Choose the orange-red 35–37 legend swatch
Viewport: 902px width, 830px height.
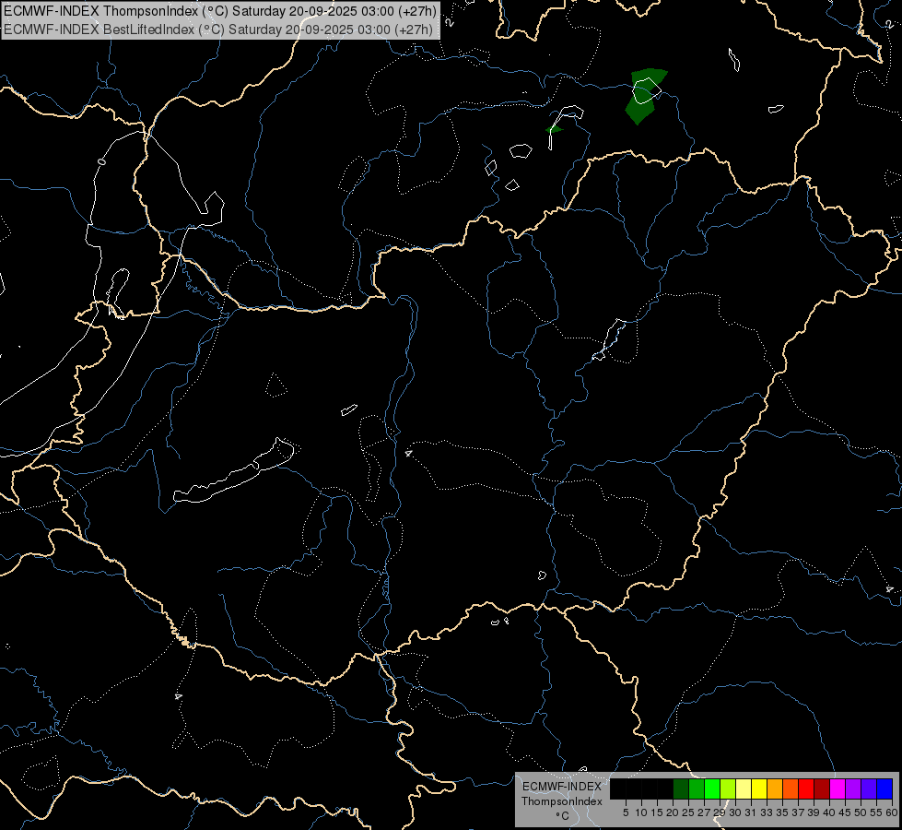coord(791,789)
